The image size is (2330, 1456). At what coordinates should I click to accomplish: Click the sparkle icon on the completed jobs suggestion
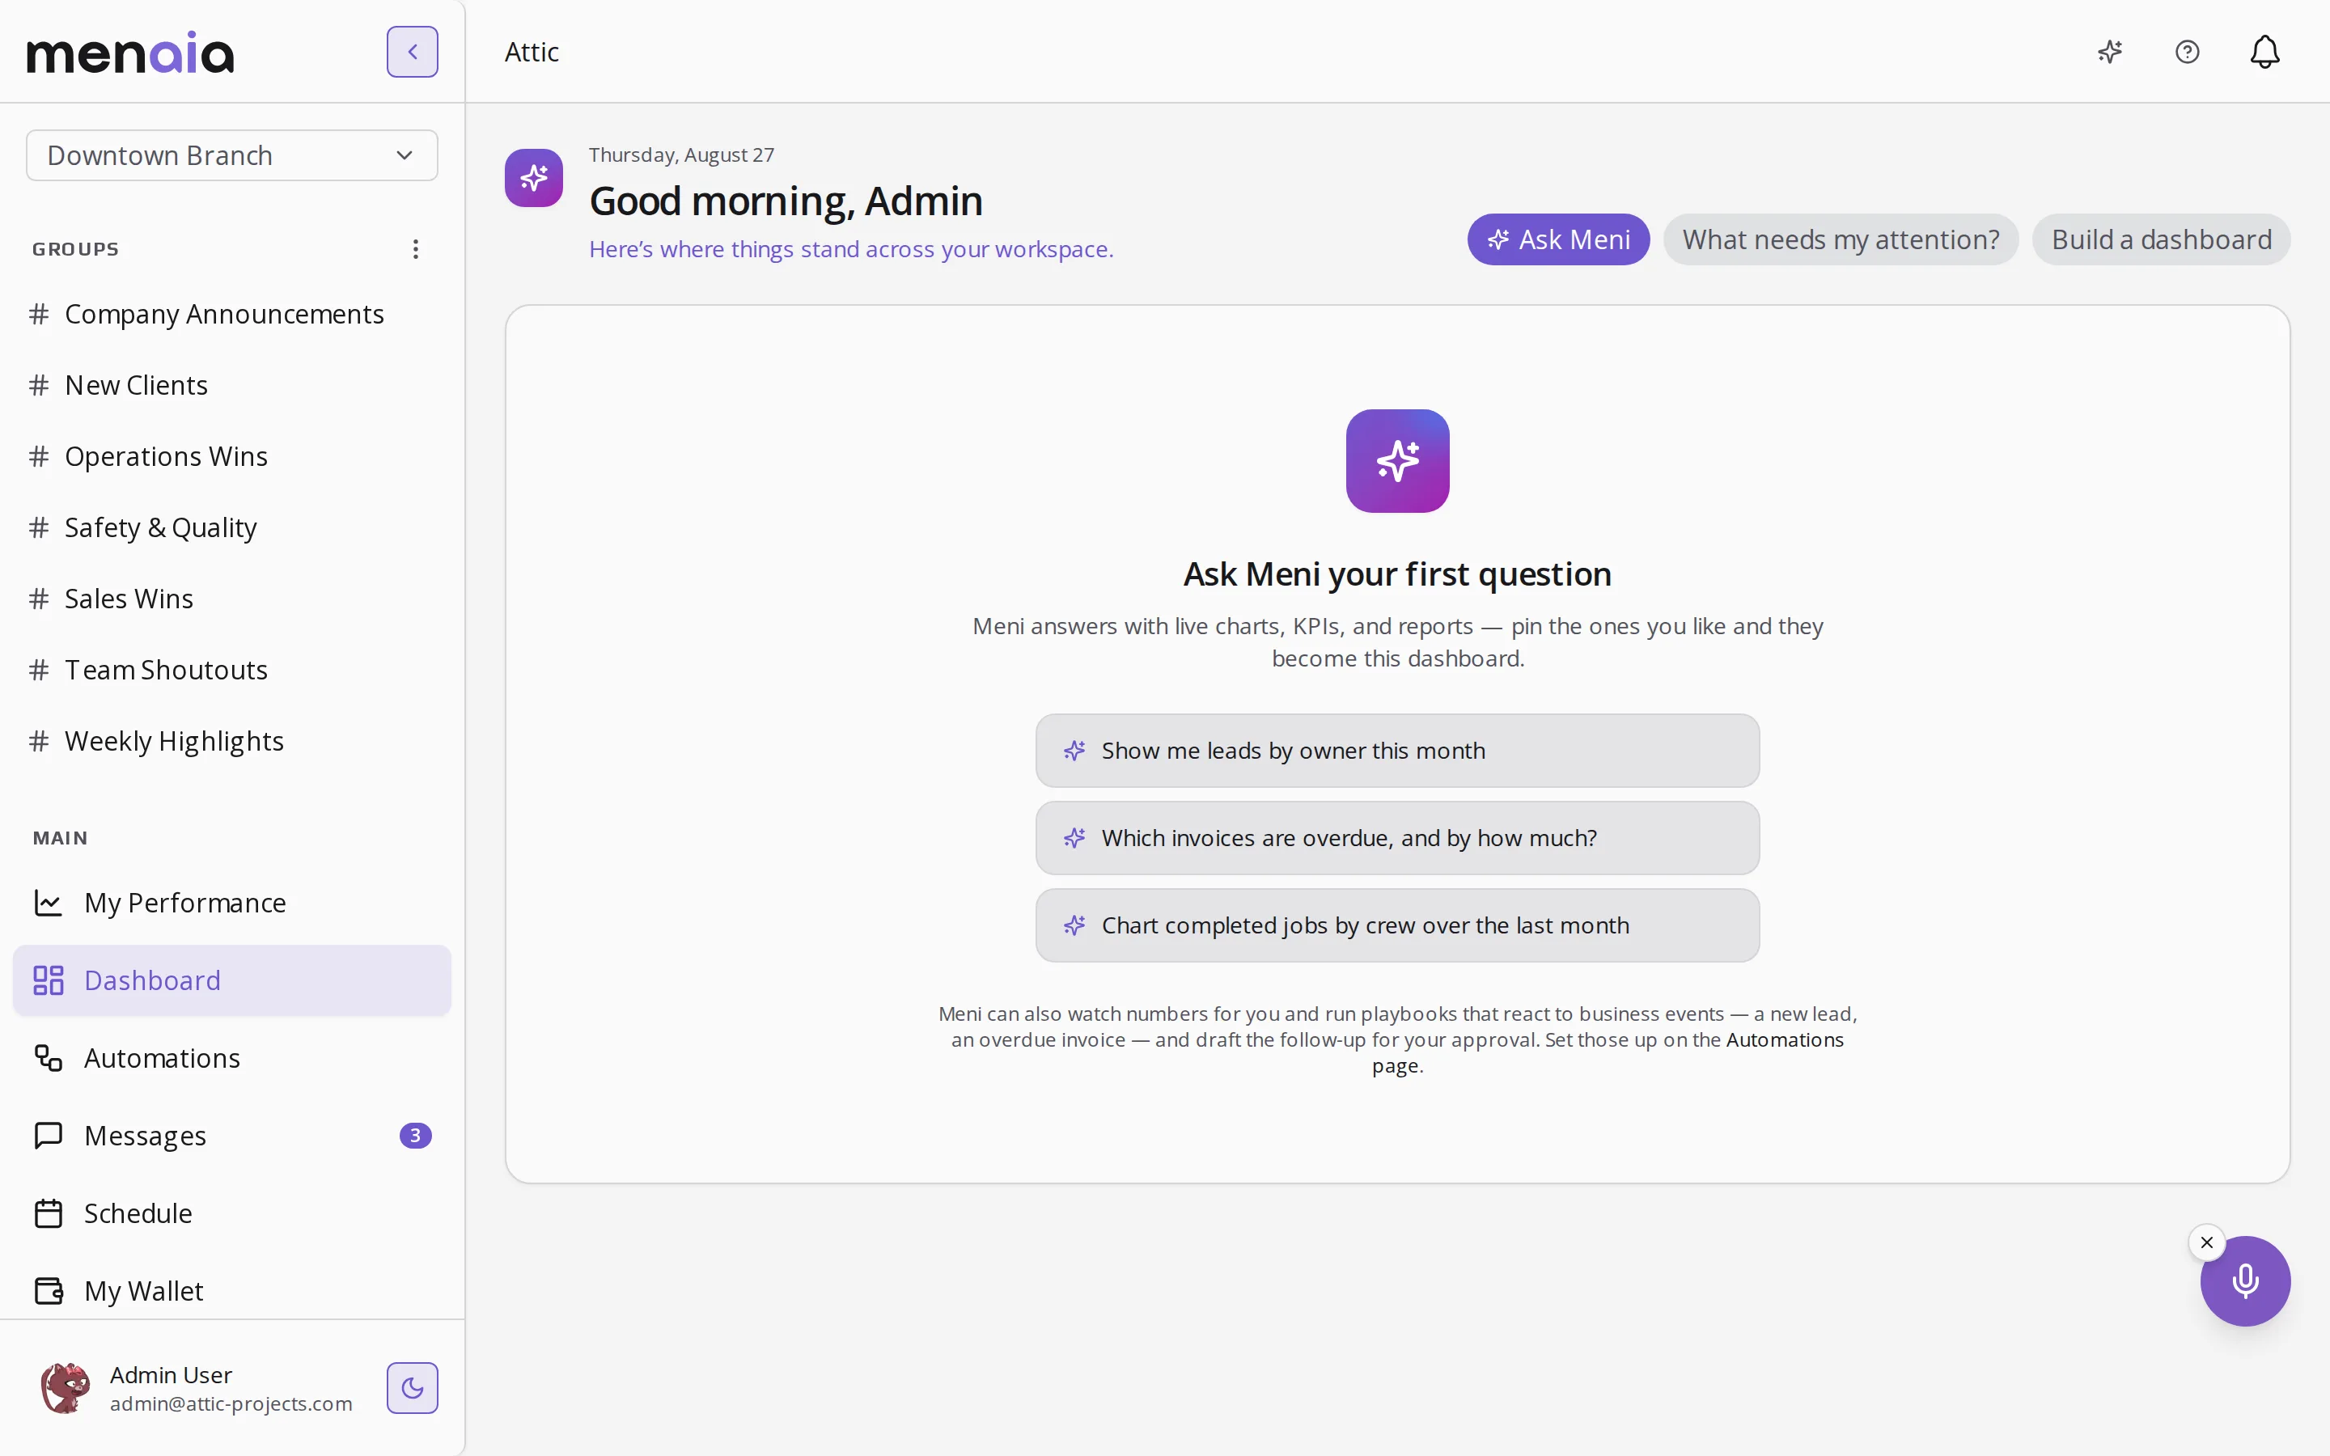(1074, 925)
